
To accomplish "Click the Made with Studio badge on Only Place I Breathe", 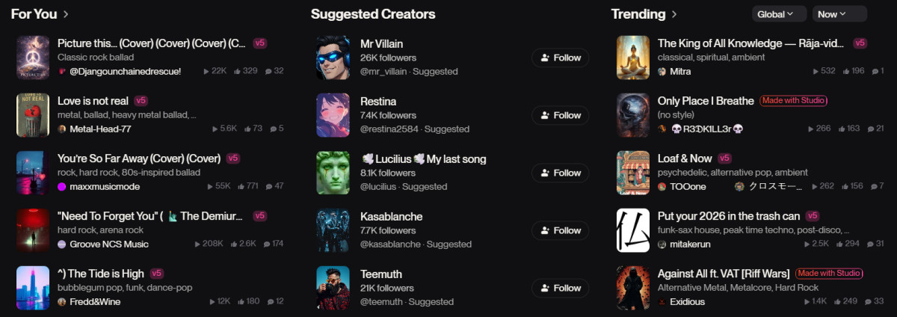I will (794, 101).
